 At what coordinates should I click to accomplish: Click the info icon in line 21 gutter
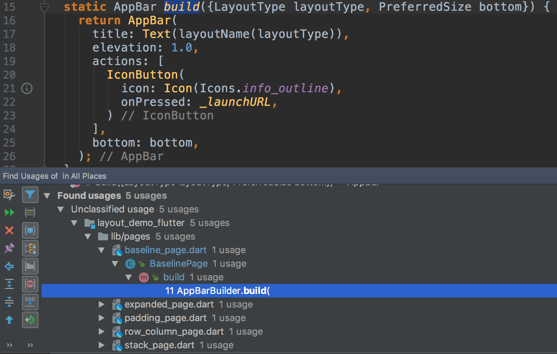27,88
